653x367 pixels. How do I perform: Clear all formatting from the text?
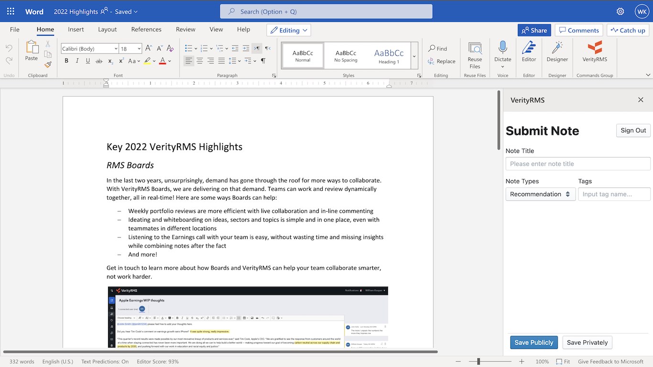pos(170,48)
